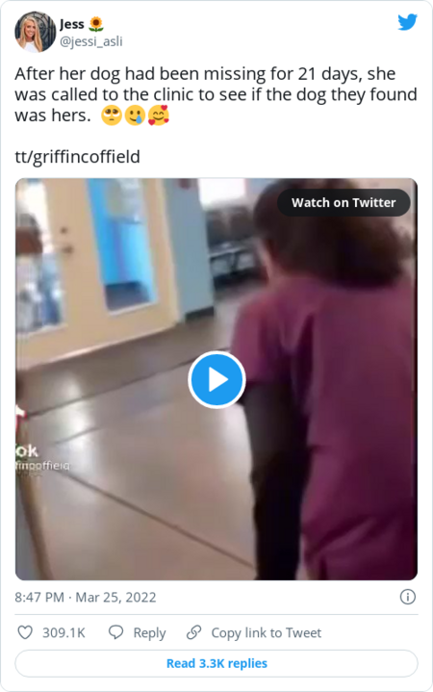Click the Twitter bird logo
The width and height of the screenshot is (433, 692).
(x=407, y=22)
